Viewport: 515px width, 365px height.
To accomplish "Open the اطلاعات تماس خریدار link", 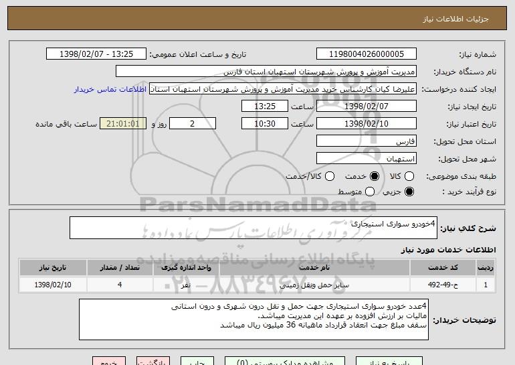I will click(x=110, y=89).
